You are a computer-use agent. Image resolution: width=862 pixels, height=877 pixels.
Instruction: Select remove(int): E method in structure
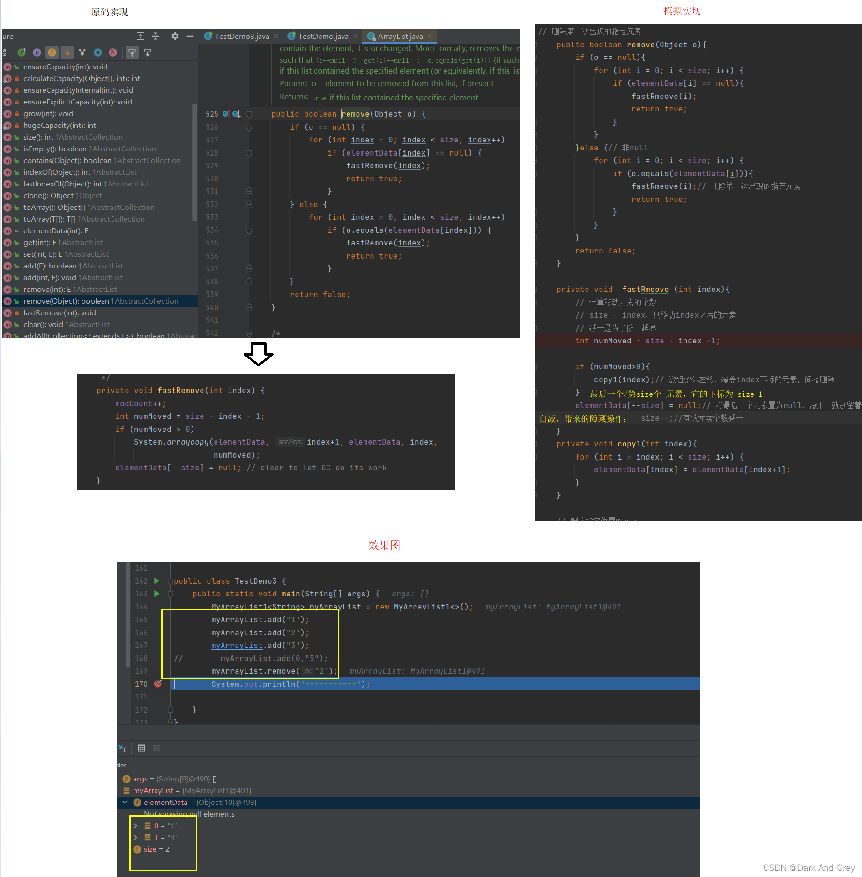click(70, 290)
